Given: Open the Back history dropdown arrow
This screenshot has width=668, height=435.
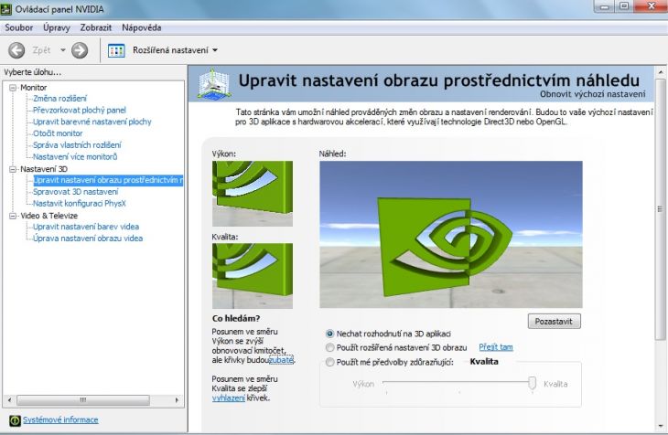Looking at the screenshot, I should click(x=62, y=50).
